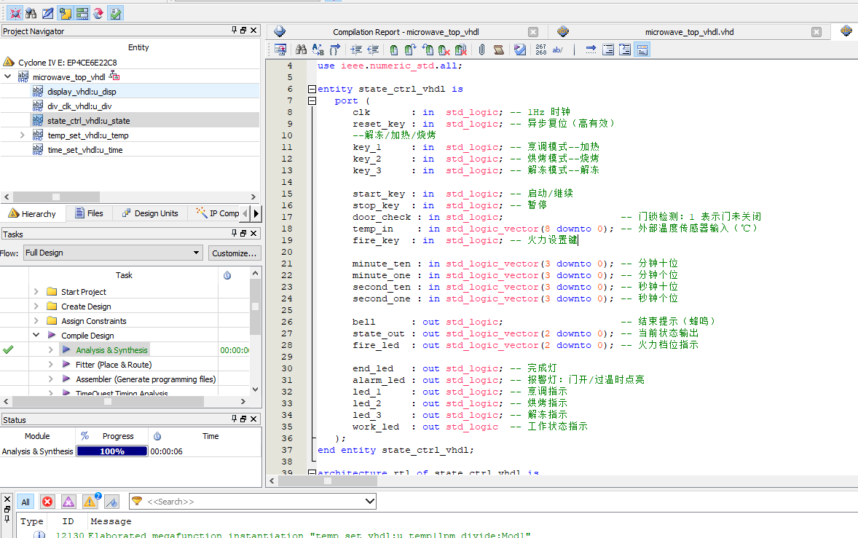Toggle the ab/ whitespace display icon
The height and width of the screenshot is (538, 858).
tap(558, 50)
